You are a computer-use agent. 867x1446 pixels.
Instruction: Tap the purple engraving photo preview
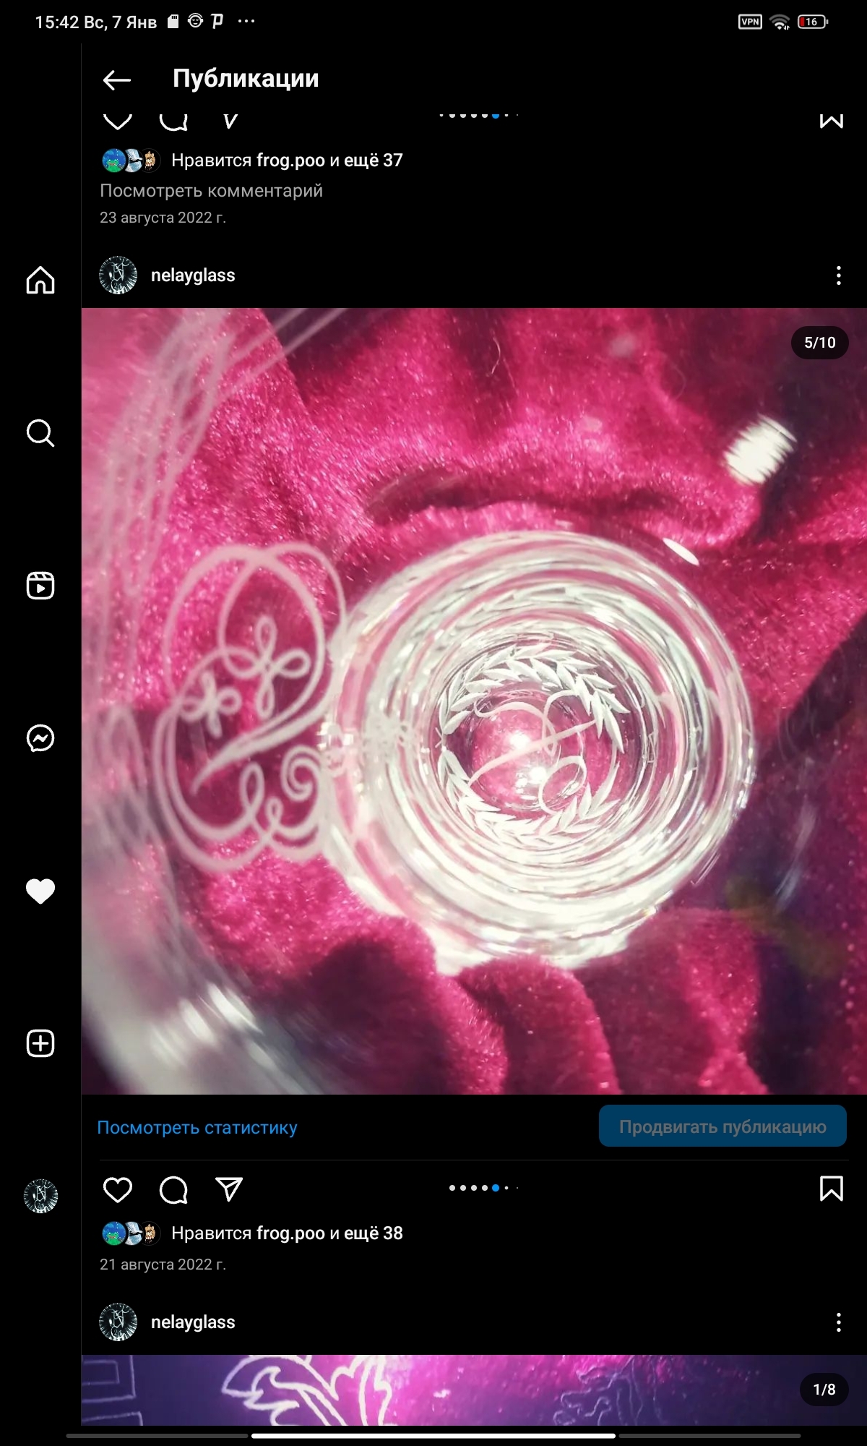(474, 1390)
